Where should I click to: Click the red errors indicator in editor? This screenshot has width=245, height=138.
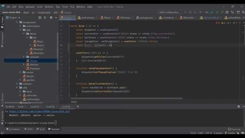tap(218, 23)
